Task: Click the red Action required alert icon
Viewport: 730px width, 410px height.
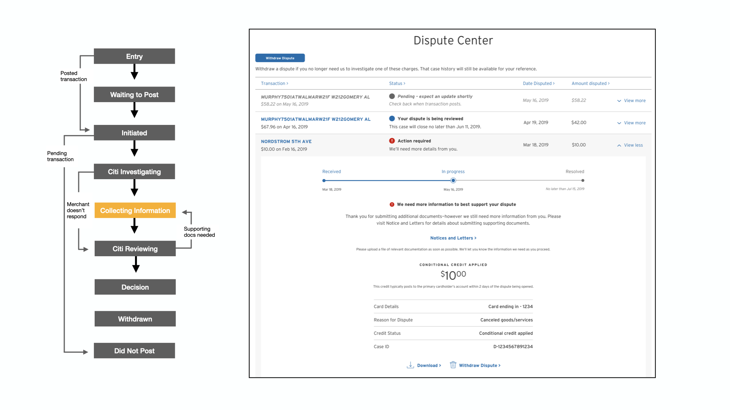Action: (392, 141)
